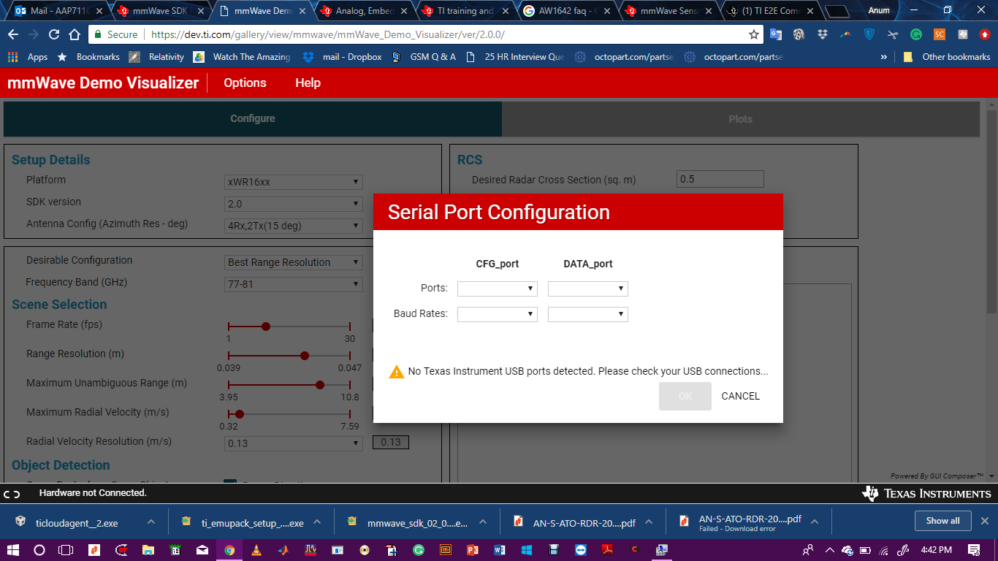Open the CFG_port Baud Rates dropdown
The image size is (998, 561).
click(x=498, y=314)
